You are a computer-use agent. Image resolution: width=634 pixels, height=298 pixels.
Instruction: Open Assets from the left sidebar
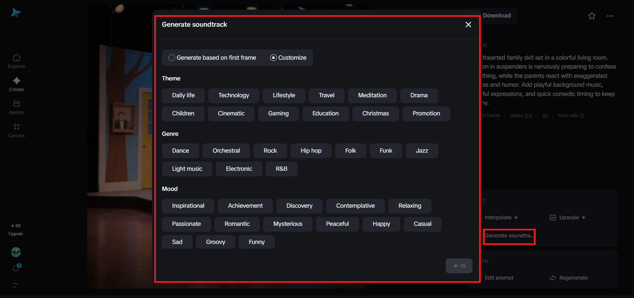(x=16, y=106)
